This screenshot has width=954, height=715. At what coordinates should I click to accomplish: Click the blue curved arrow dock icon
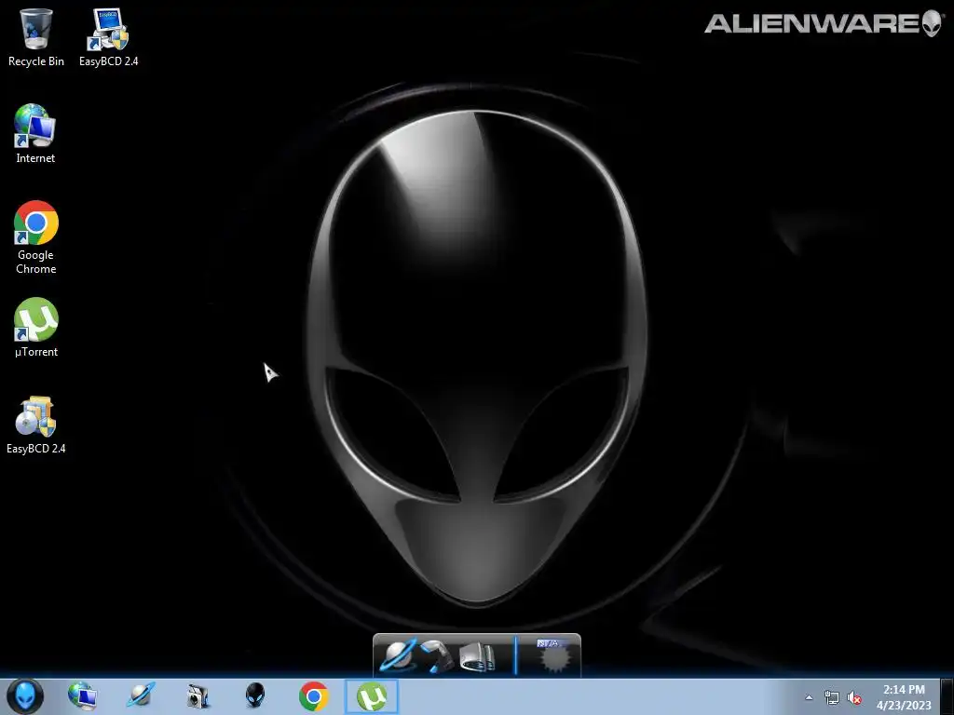point(437,657)
